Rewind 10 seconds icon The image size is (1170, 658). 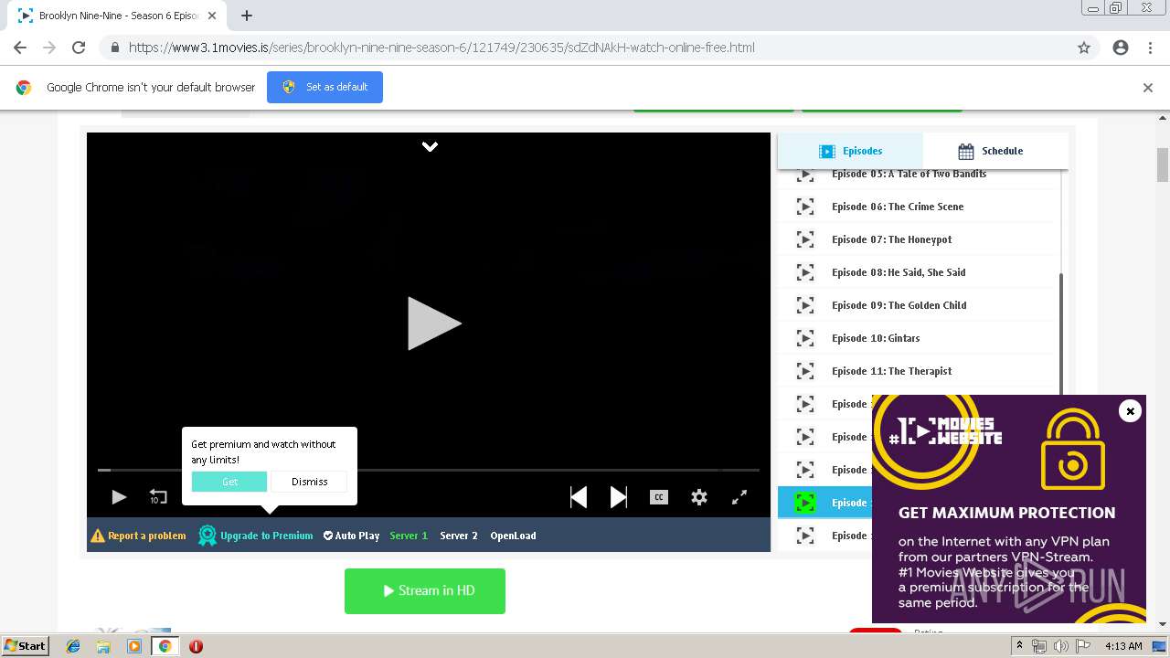click(158, 497)
